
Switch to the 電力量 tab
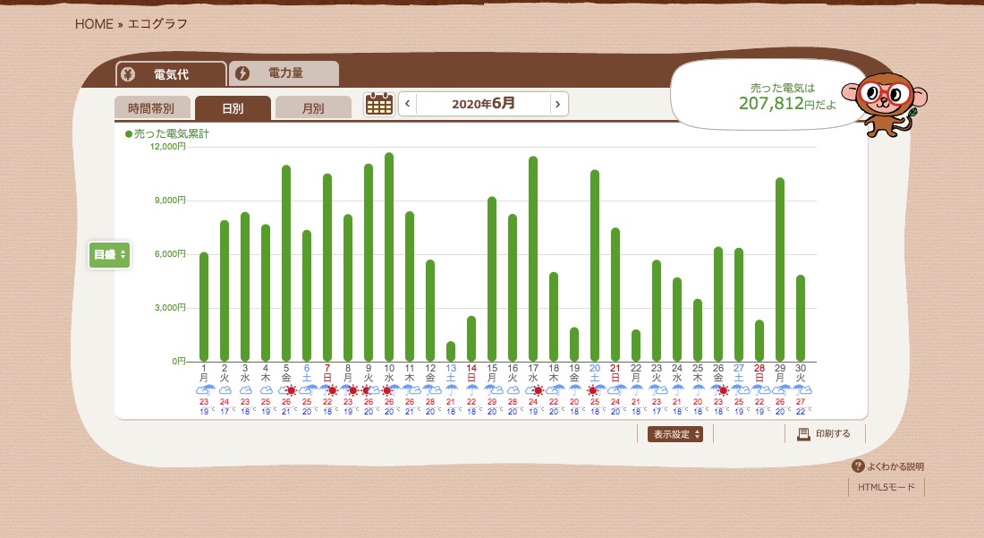[x=284, y=73]
